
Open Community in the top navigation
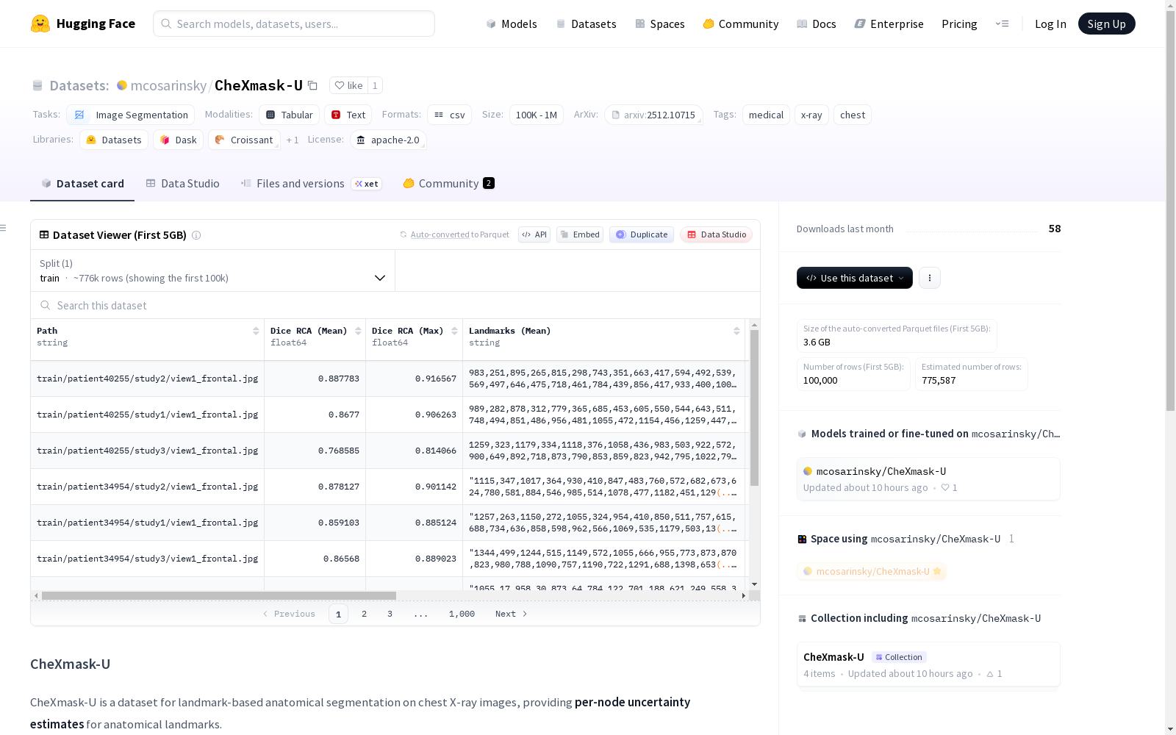pyautogui.click(x=741, y=24)
